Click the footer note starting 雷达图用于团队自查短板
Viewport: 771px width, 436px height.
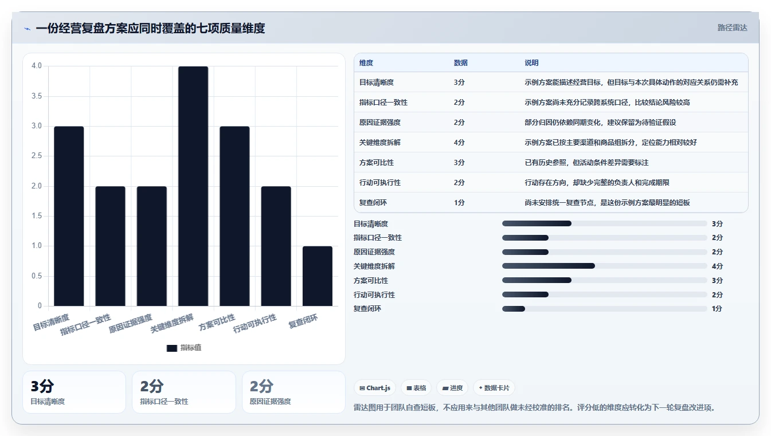(x=535, y=408)
